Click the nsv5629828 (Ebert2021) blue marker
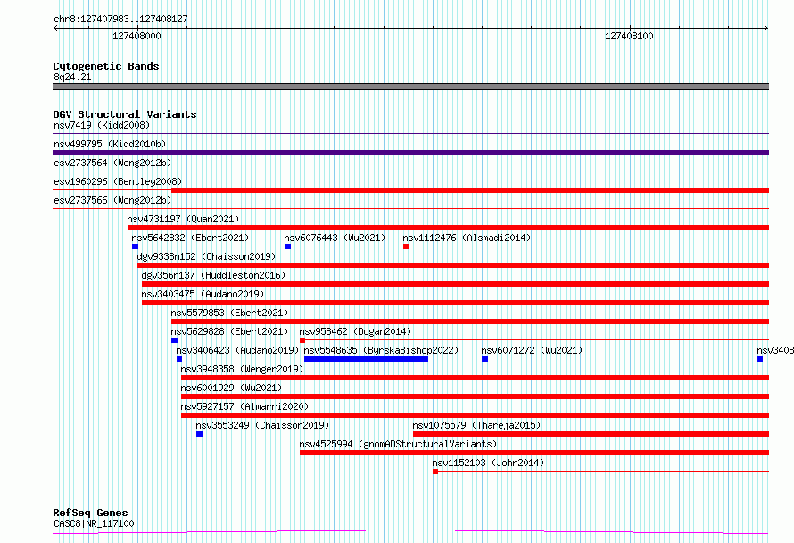 [174, 340]
